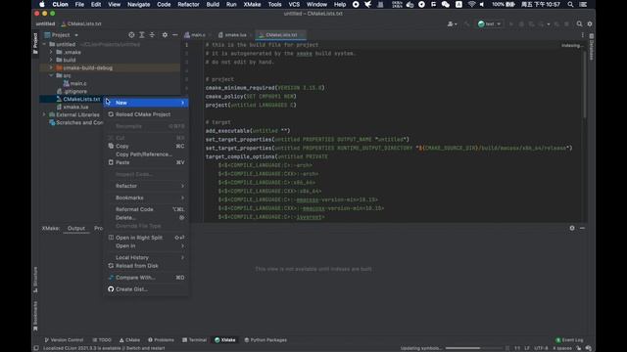Image resolution: width=627 pixels, height=352 pixels.
Task: Select main.c in project tree
Action: click(78, 83)
